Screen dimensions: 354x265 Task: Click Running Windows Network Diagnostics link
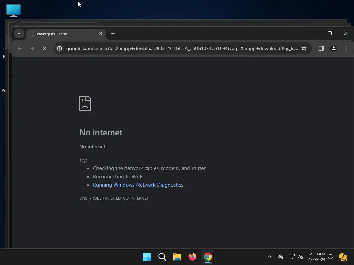138,185
